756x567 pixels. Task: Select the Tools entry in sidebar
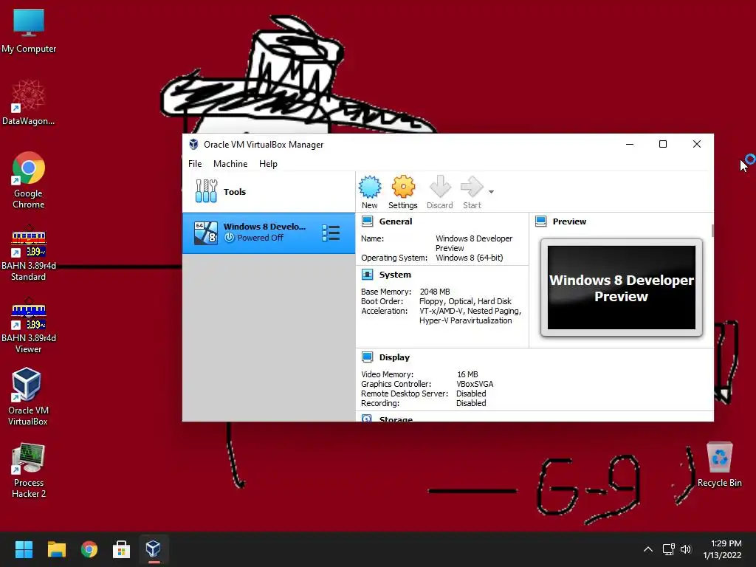point(269,192)
